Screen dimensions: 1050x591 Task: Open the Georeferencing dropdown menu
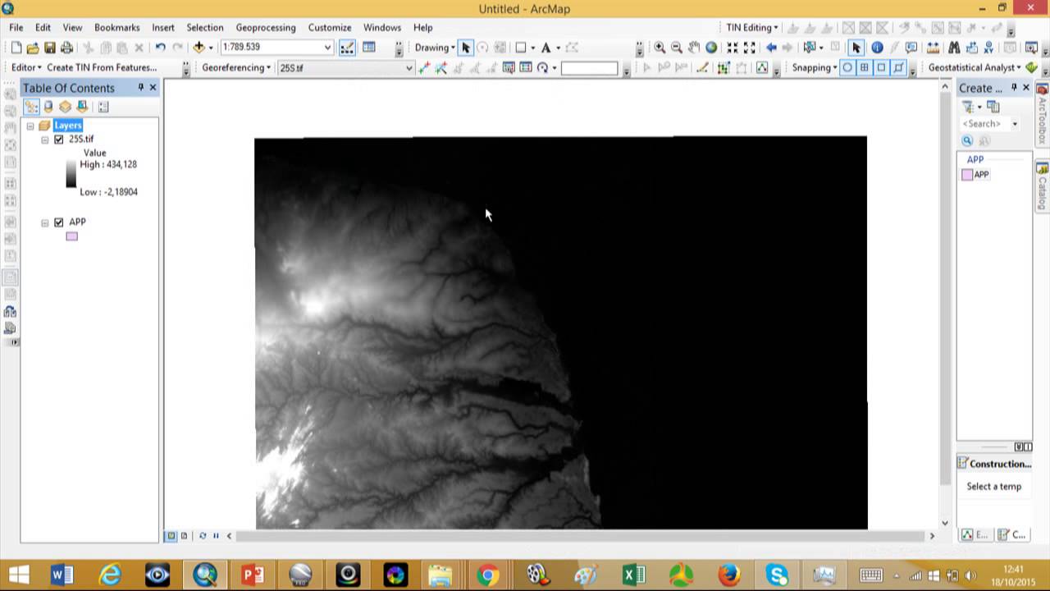pos(236,67)
